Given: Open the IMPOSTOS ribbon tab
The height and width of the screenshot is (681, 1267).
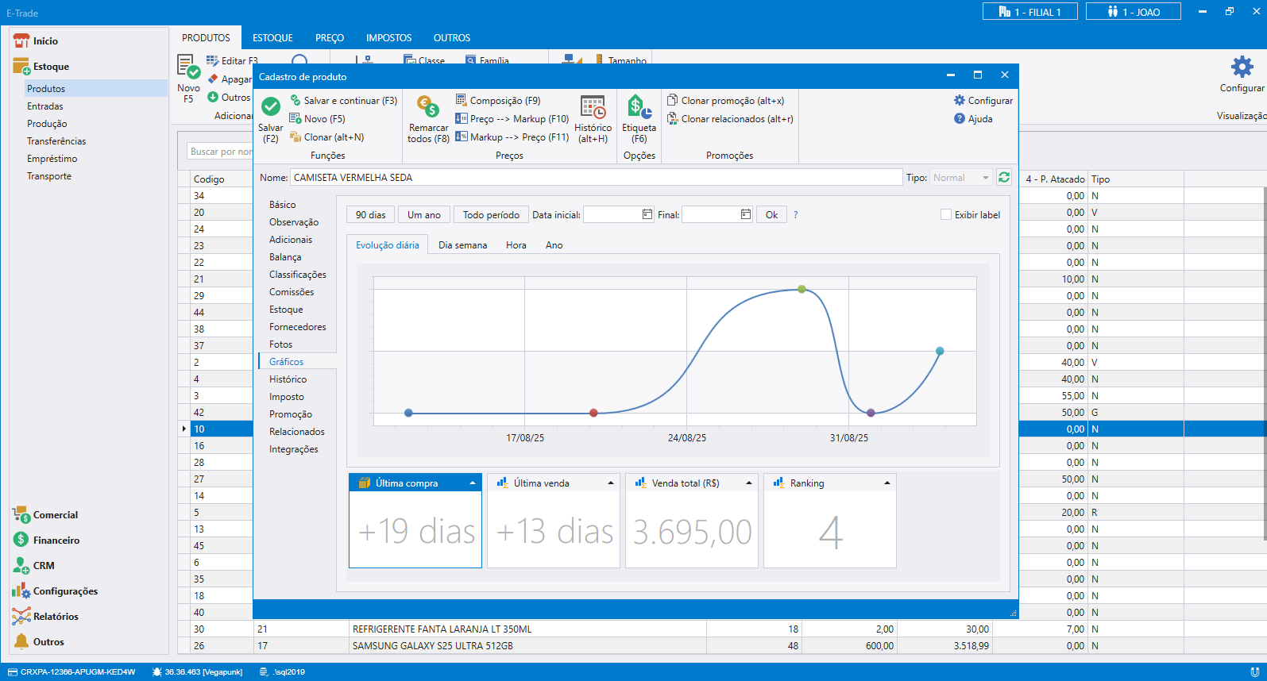Looking at the screenshot, I should pyautogui.click(x=388, y=38).
